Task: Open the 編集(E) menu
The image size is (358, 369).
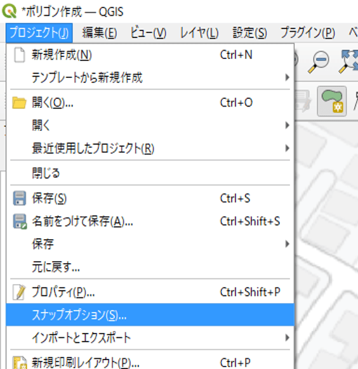Action: (x=100, y=32)
